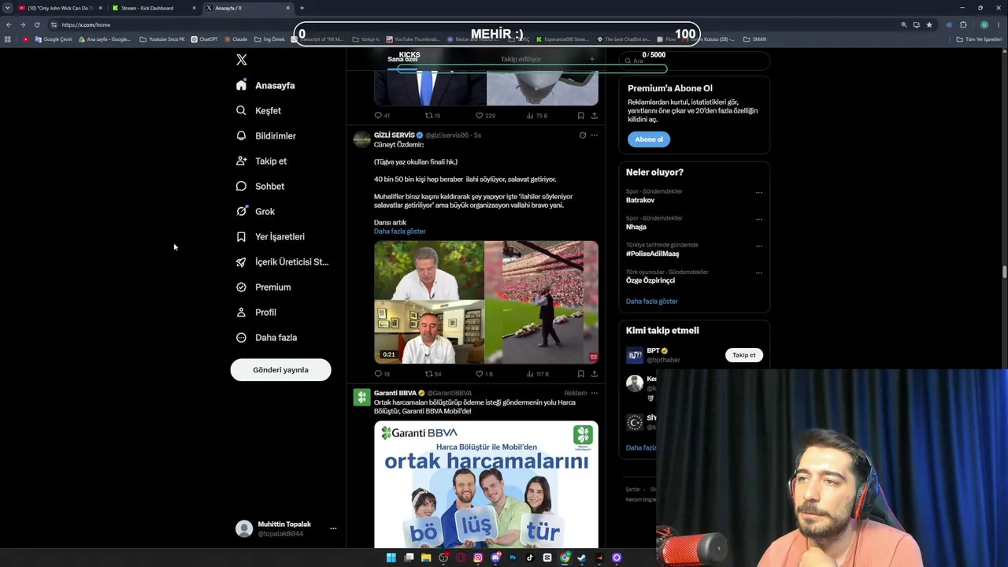Open Premium from the sidebar

click(264, 287)
